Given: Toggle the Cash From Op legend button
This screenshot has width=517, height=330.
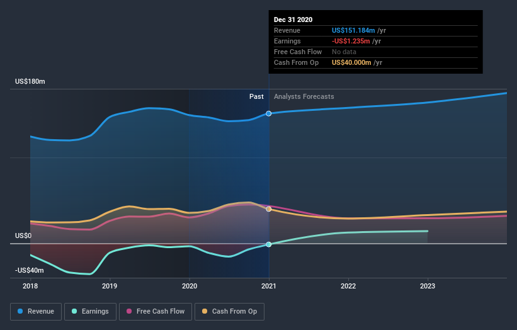Looking at the screenshot, I should click(229, 312).
